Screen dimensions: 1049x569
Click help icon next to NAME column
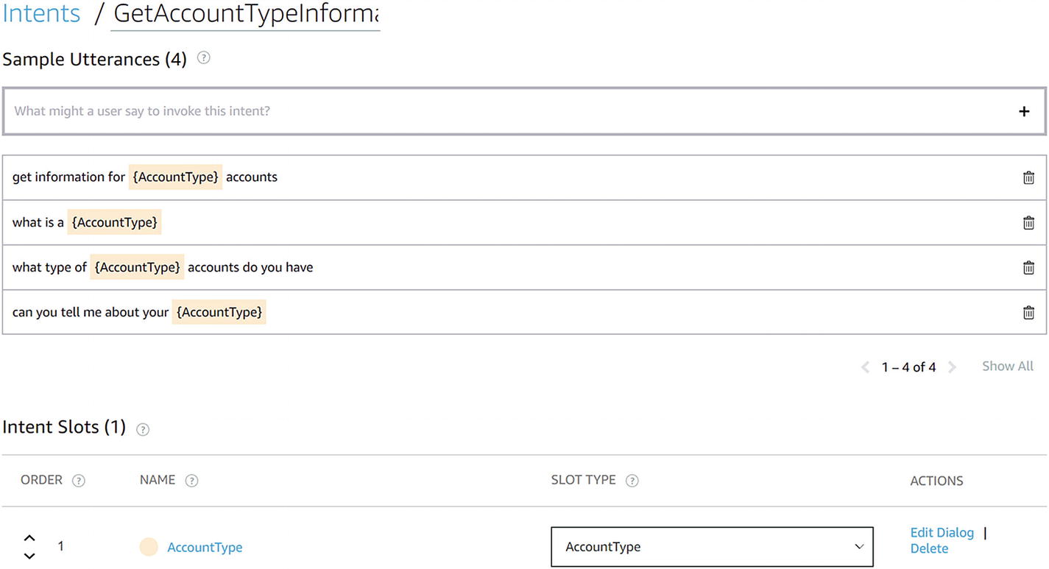(191, 481)
